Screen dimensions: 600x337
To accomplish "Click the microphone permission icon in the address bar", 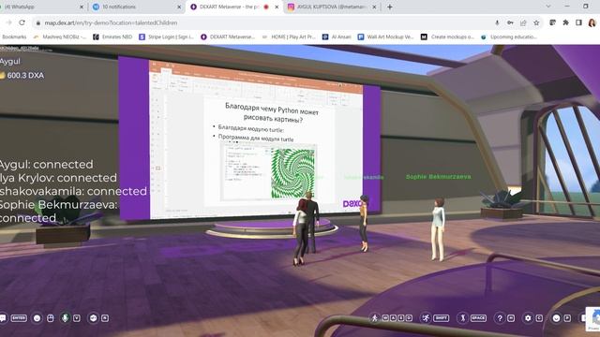I will pos(497,22).
